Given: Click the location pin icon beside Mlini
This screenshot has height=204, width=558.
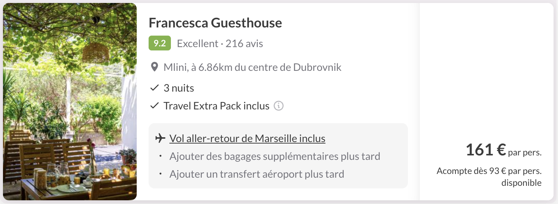Looking at the screenshot, I should (154, 68).
